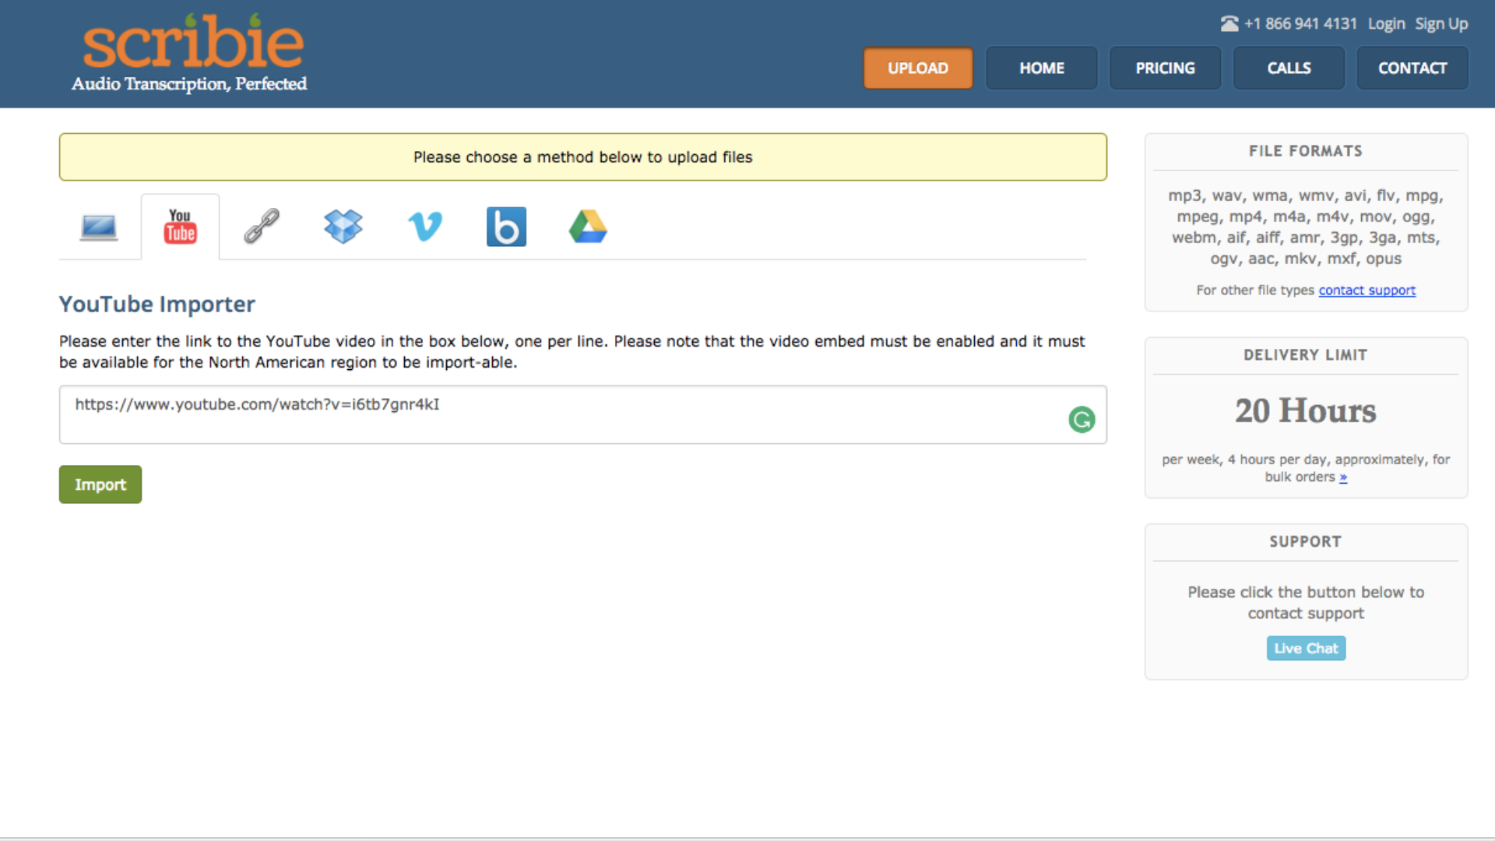Open the CONTACT page
The image size is (1495, 841).
click(x=1412, y=69)
